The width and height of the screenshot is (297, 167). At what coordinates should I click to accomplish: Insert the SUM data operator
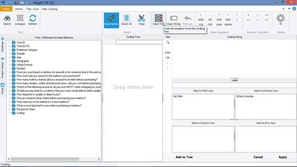pos(219,25)
